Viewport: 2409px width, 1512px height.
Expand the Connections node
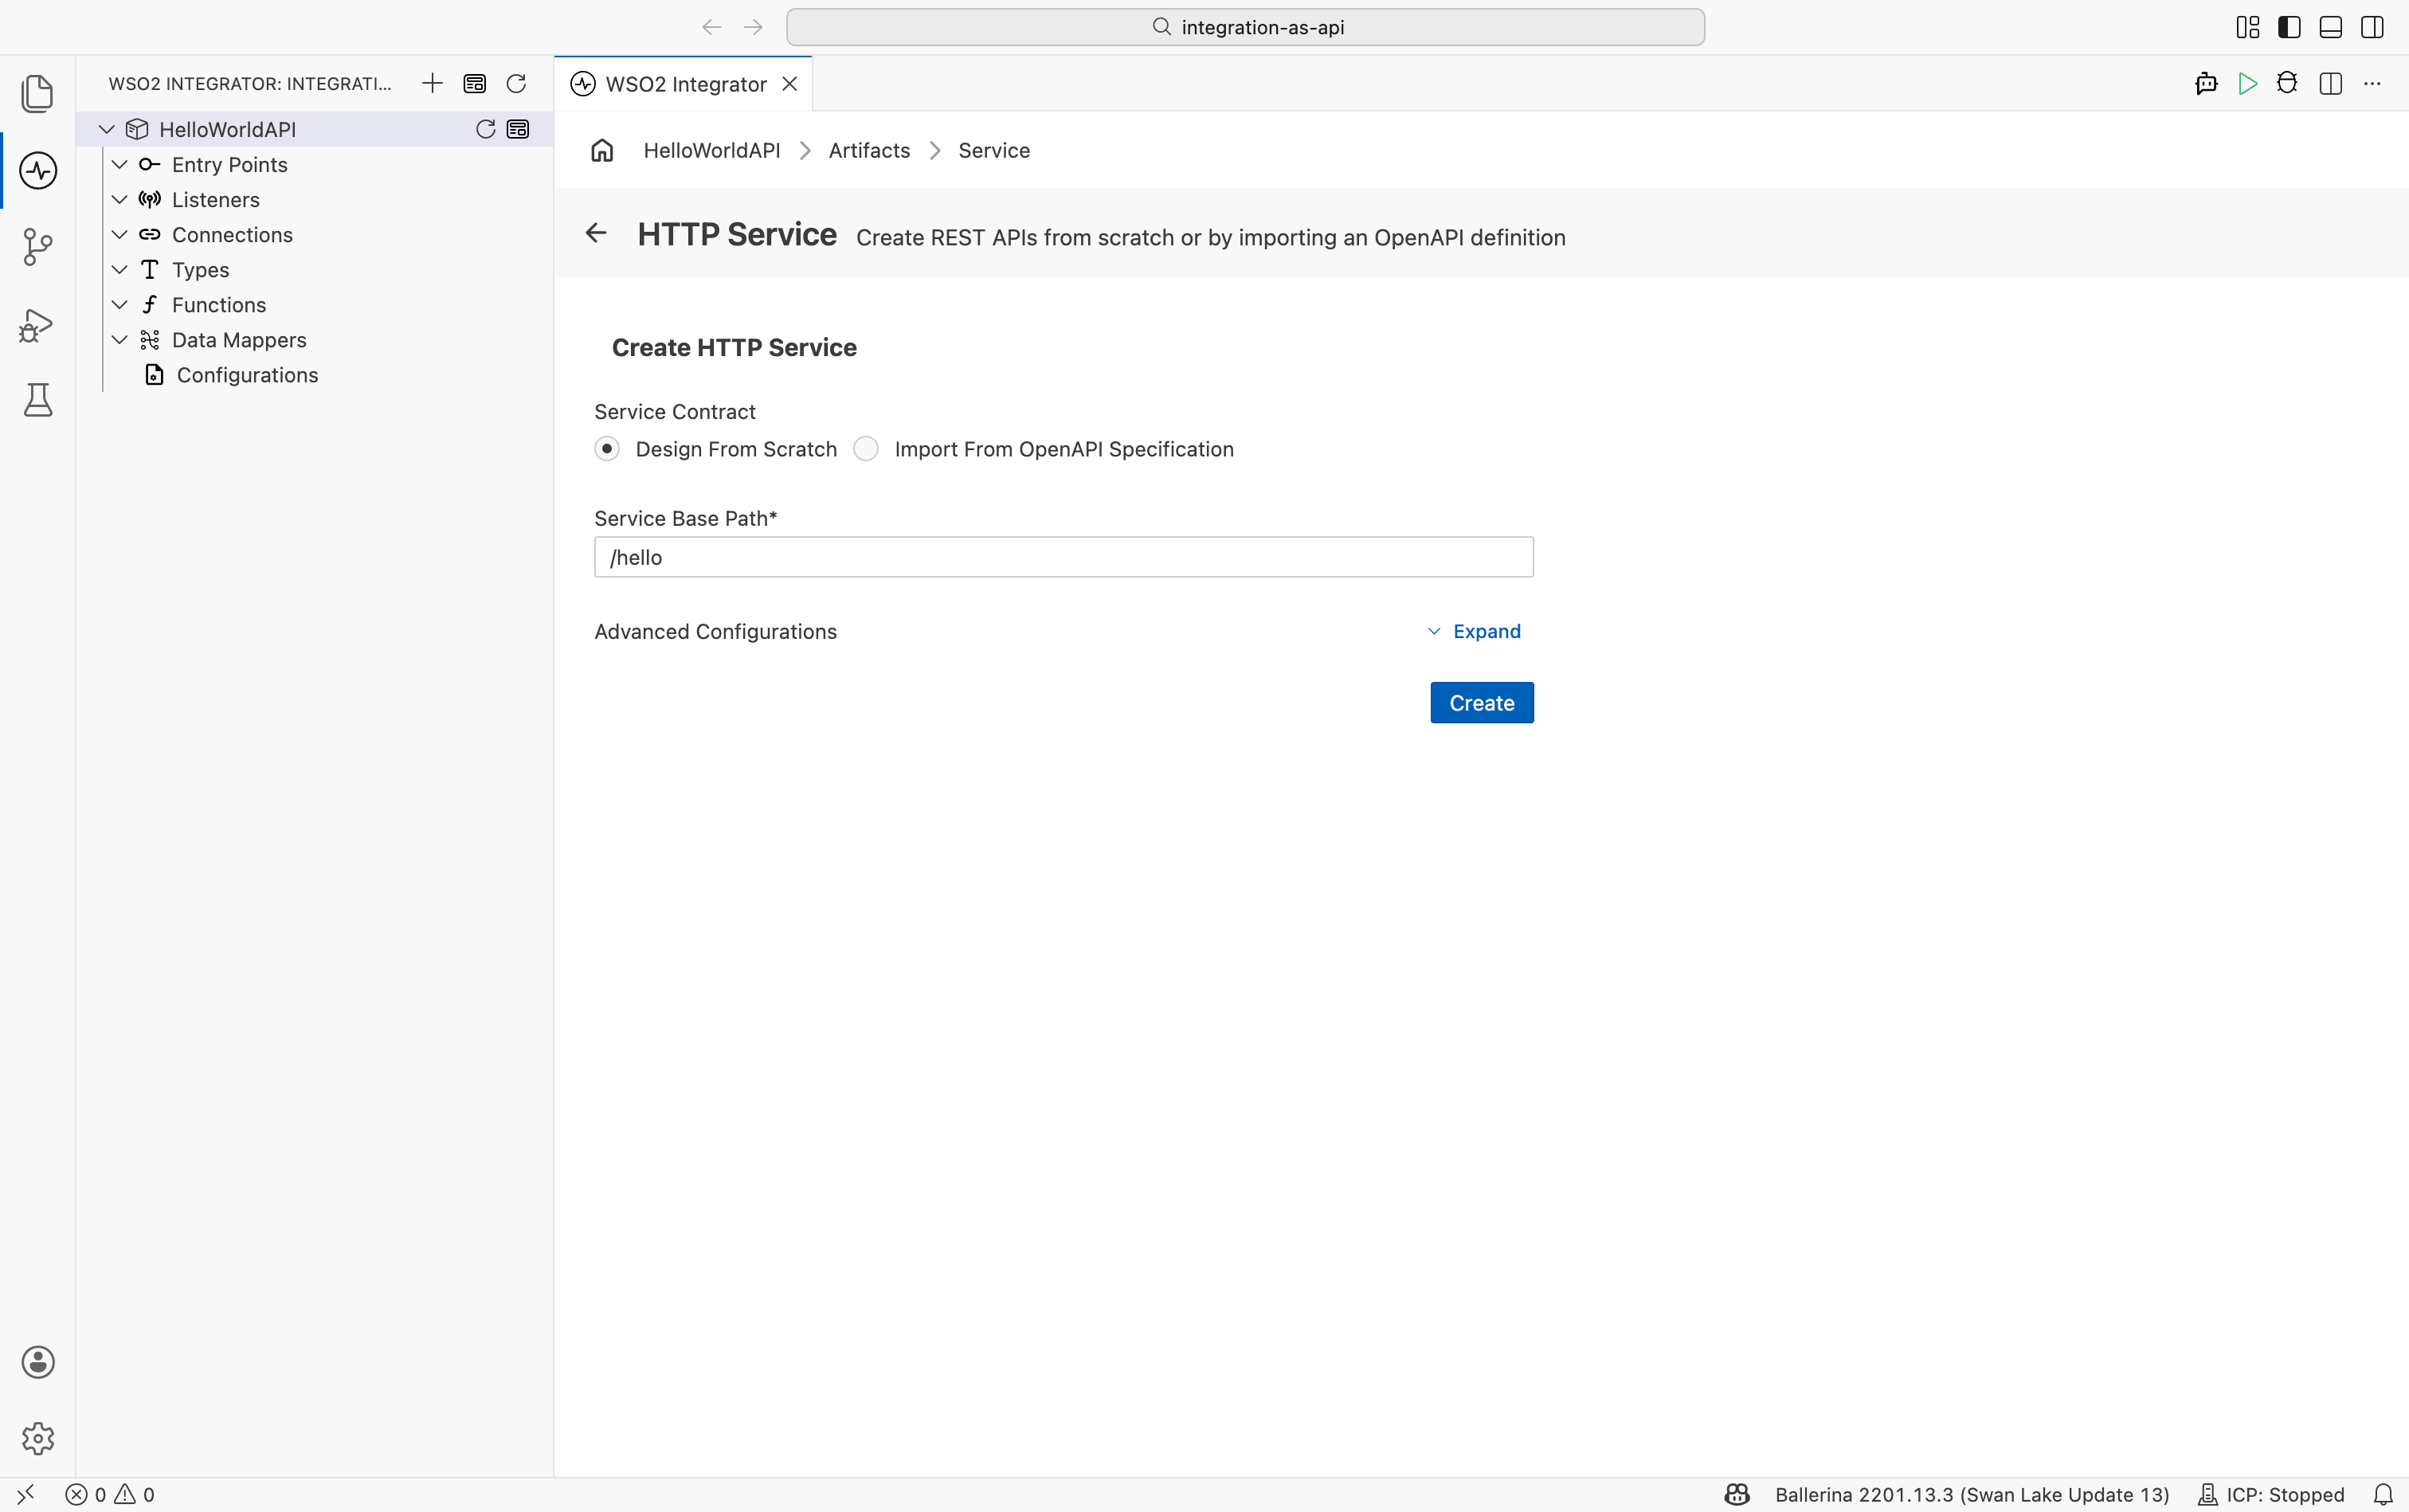click(x=119, y=234)
